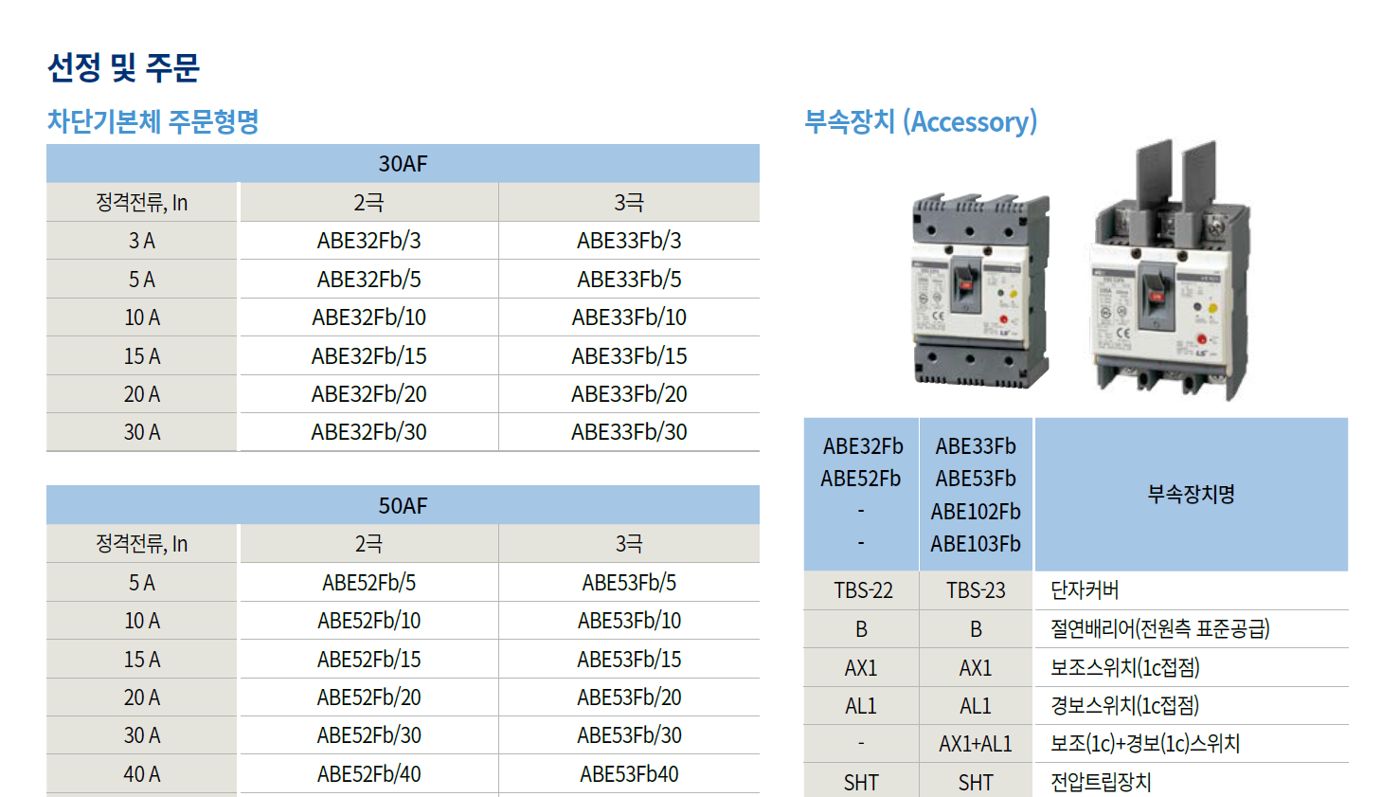Select order code 'ABE33Fb/20'
This screenshot has height=797, width=1382.
[x=629, y=394]
